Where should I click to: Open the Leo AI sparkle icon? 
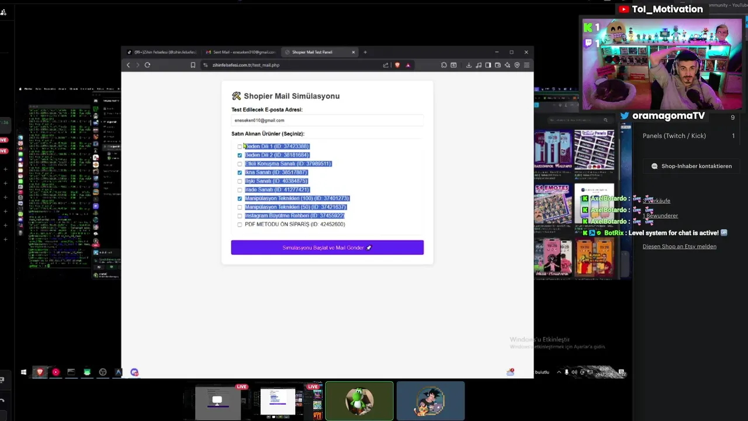507,65
